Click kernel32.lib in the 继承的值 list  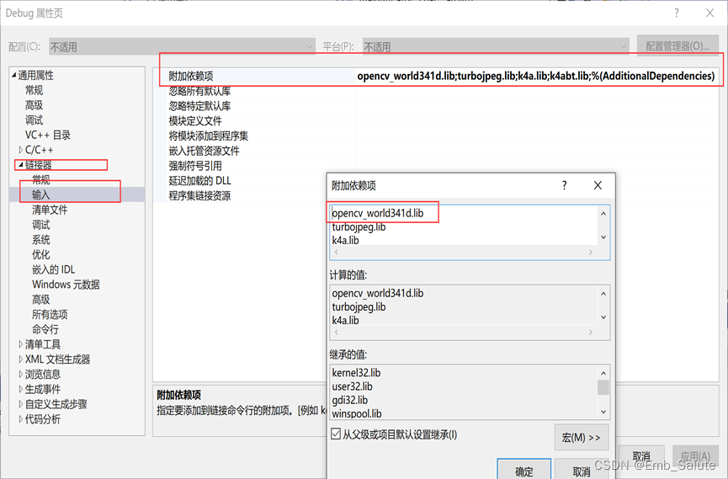coord(356,373)
